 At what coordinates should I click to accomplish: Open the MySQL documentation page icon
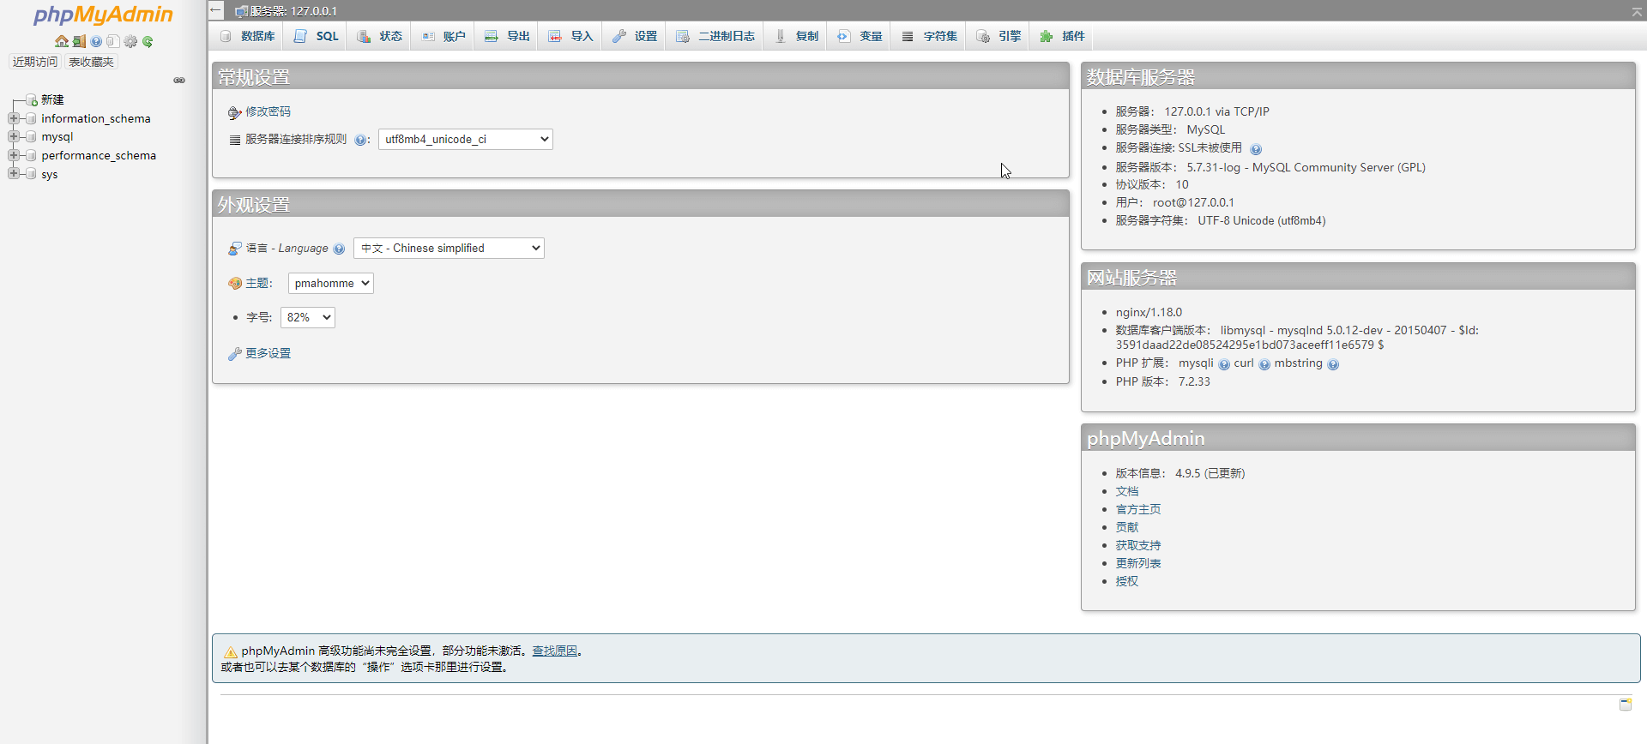click(x=112, y=41)
